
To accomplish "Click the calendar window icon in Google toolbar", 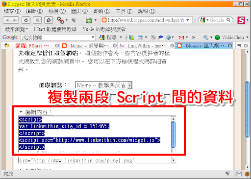I will click(140, 38).
